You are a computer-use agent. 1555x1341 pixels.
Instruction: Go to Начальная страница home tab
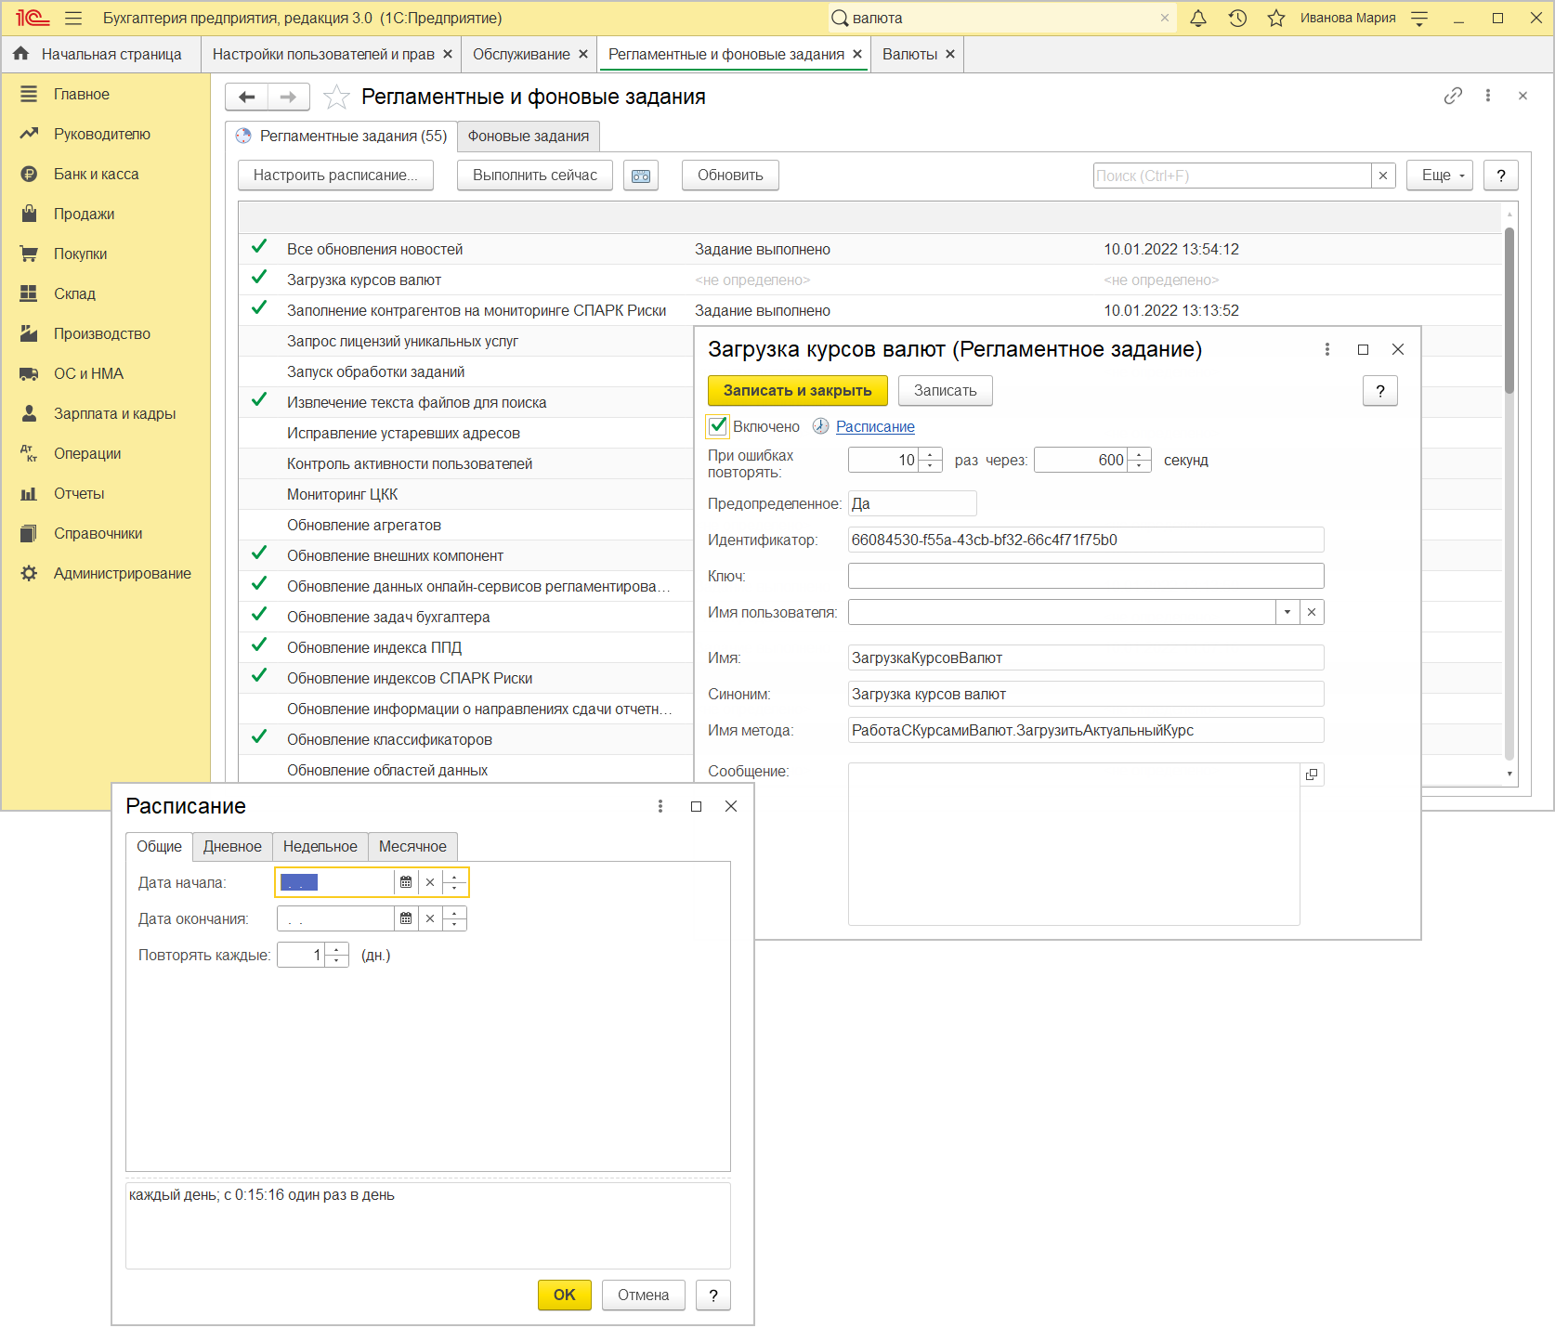point(98,54)
